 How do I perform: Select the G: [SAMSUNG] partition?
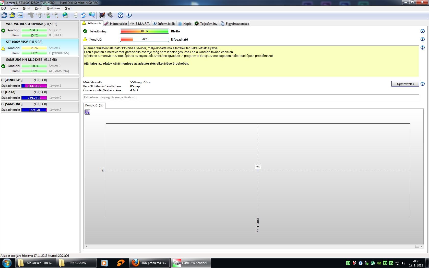[40, 107]
